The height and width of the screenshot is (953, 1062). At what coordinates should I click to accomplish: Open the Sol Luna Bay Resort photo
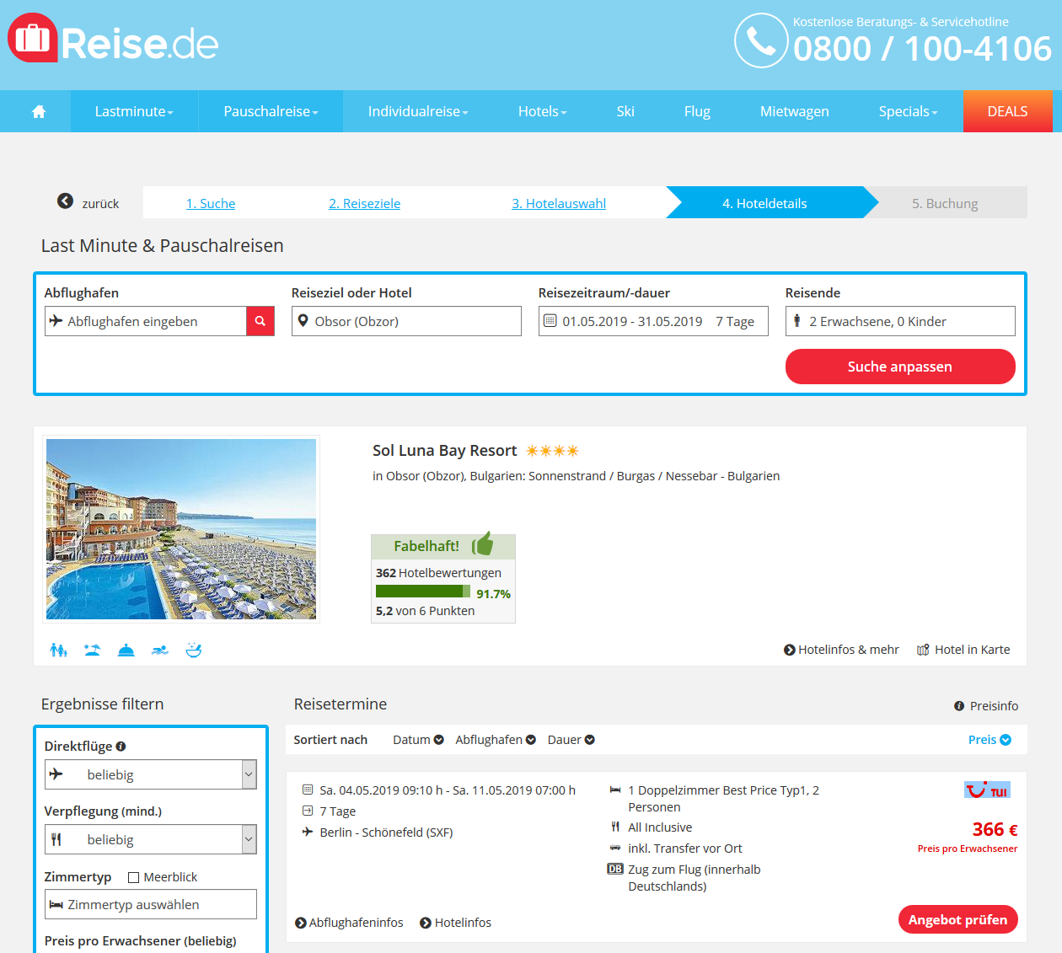[181, 529]
